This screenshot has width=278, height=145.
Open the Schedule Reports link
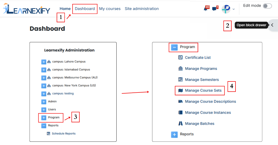coord(64,133)
